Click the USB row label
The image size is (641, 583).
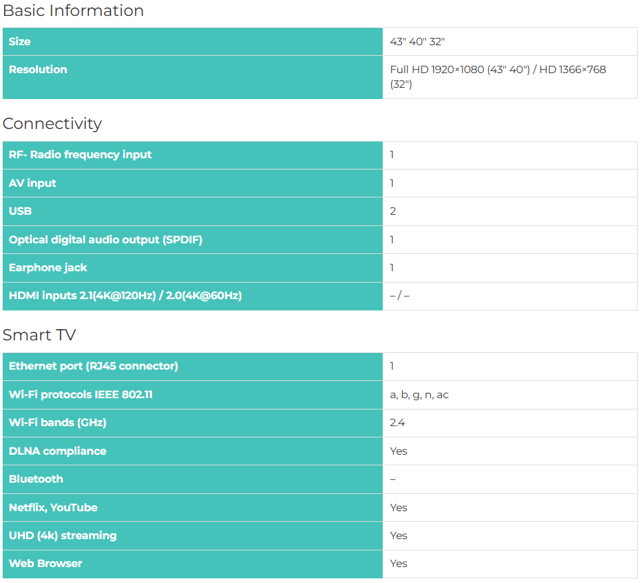pos(20,211)
